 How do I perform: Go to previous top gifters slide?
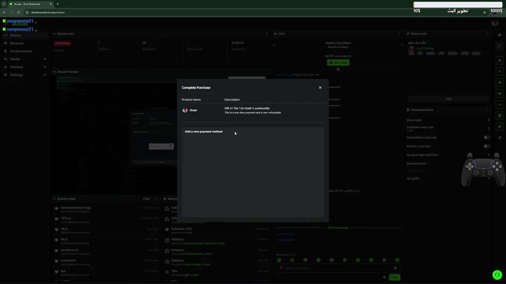click(x=274, y=45)
